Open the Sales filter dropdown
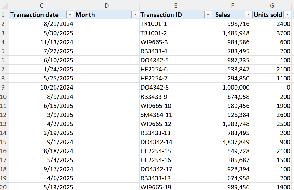This screenshot has width=294, height=190. point(249,15)
